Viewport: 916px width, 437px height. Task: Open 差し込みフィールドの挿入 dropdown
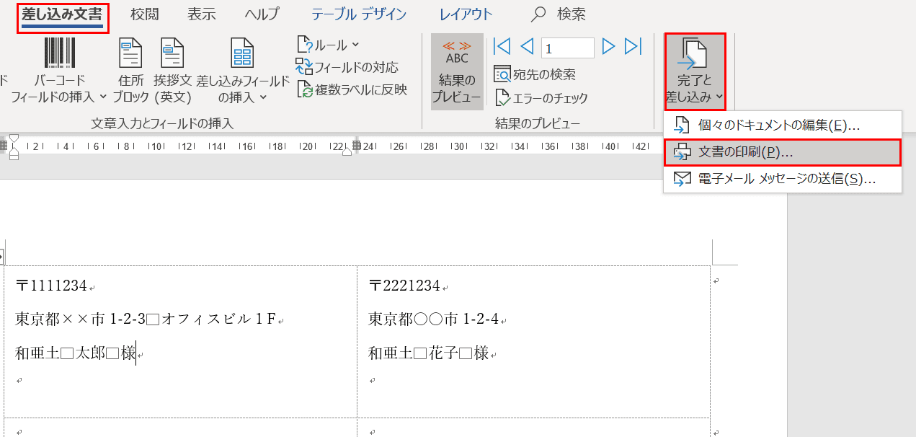(243, 71)
